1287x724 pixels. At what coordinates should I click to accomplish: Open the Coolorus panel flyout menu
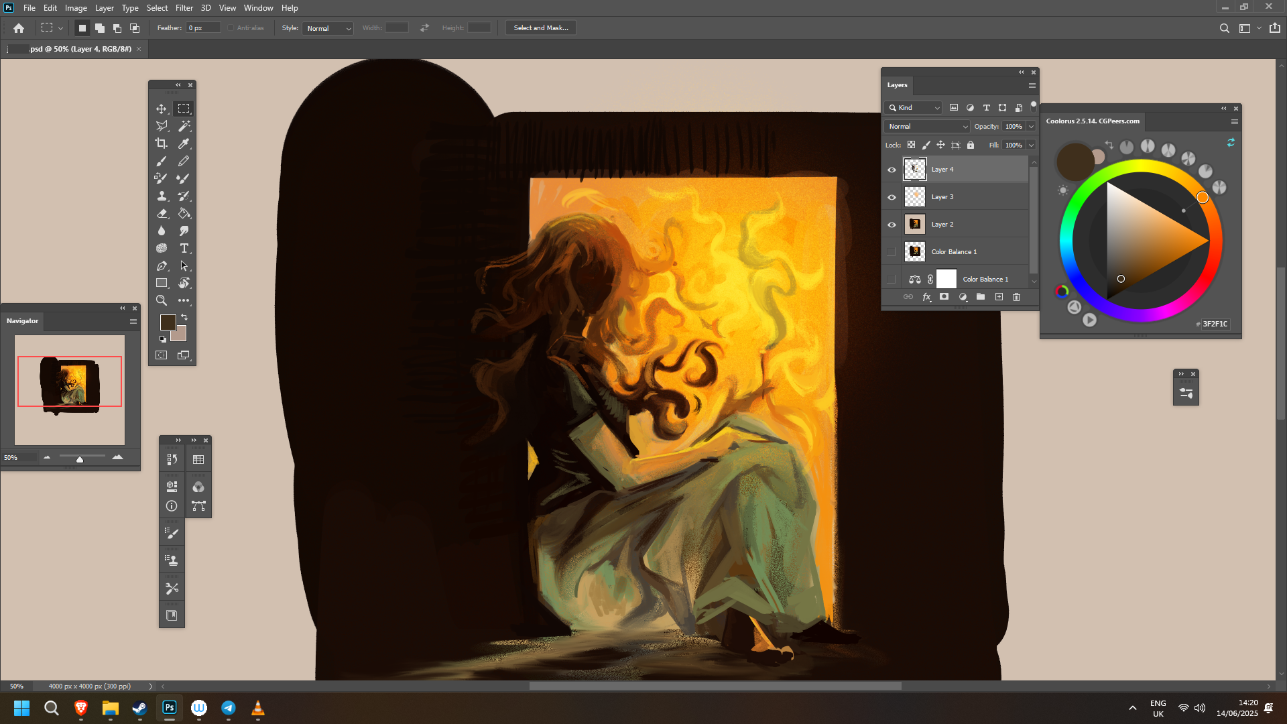pyautogui.click(x=1234, y=121)
